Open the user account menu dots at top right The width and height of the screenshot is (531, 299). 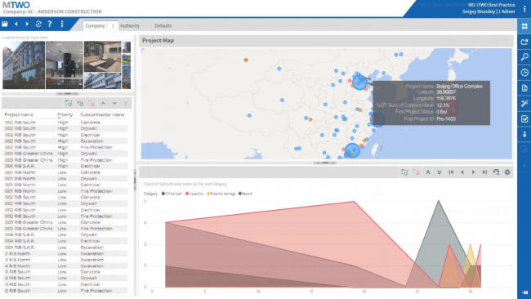(524, 9)
